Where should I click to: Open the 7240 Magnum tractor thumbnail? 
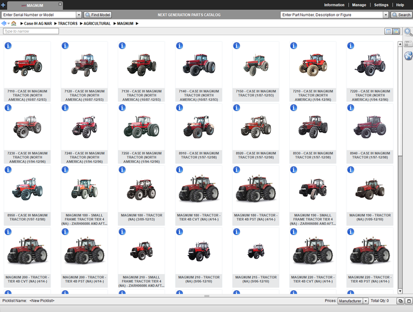tap(84, 127)
